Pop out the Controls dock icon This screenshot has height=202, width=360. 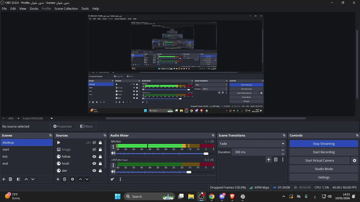pos(357,136)
